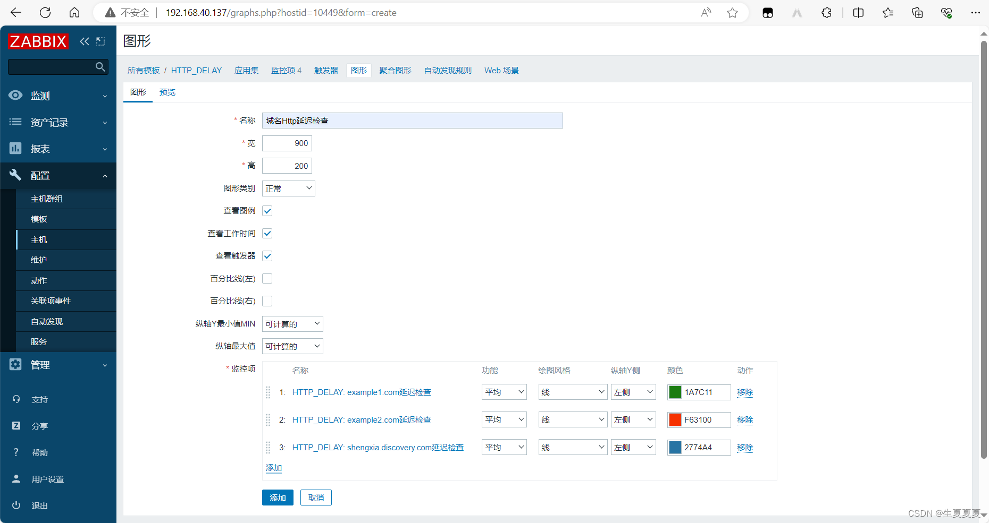
Task: Uncheck the 查看触发器 checkbox
Action: 267,256
